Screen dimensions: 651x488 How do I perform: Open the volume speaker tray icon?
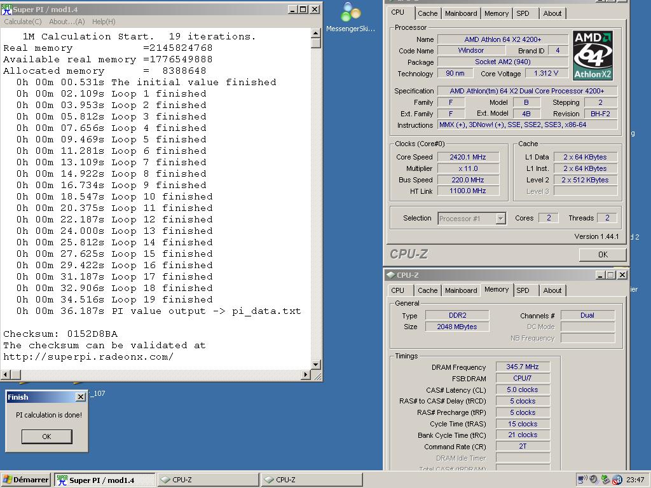click(x=593, y=480)
